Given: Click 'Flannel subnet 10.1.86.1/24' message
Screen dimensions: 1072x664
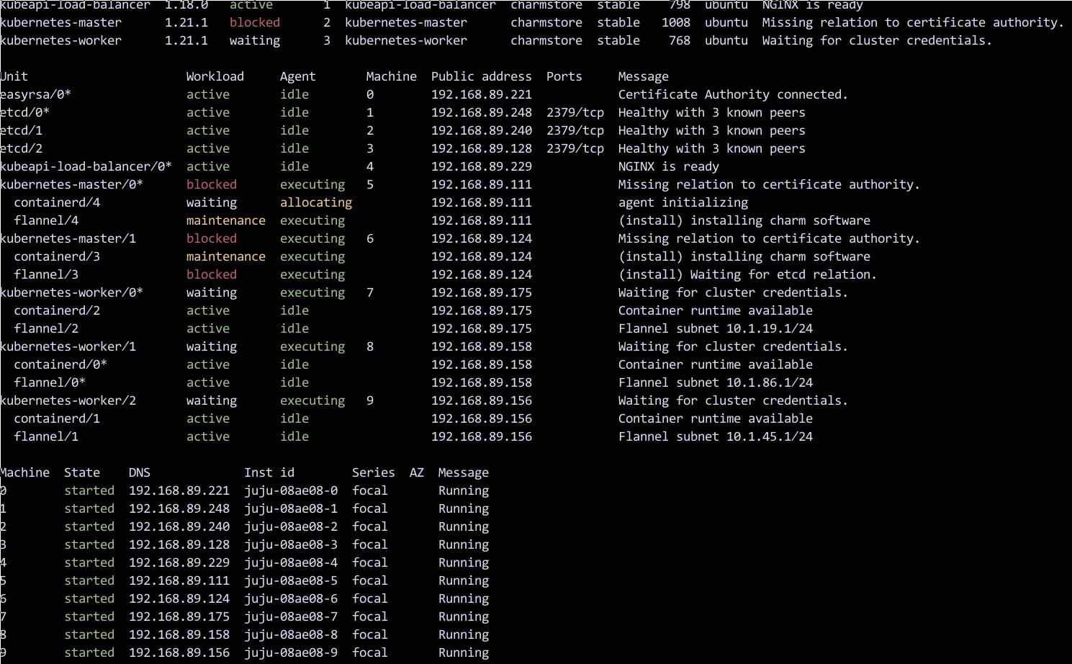Looking at the screenshot, I should pos(716,382).
